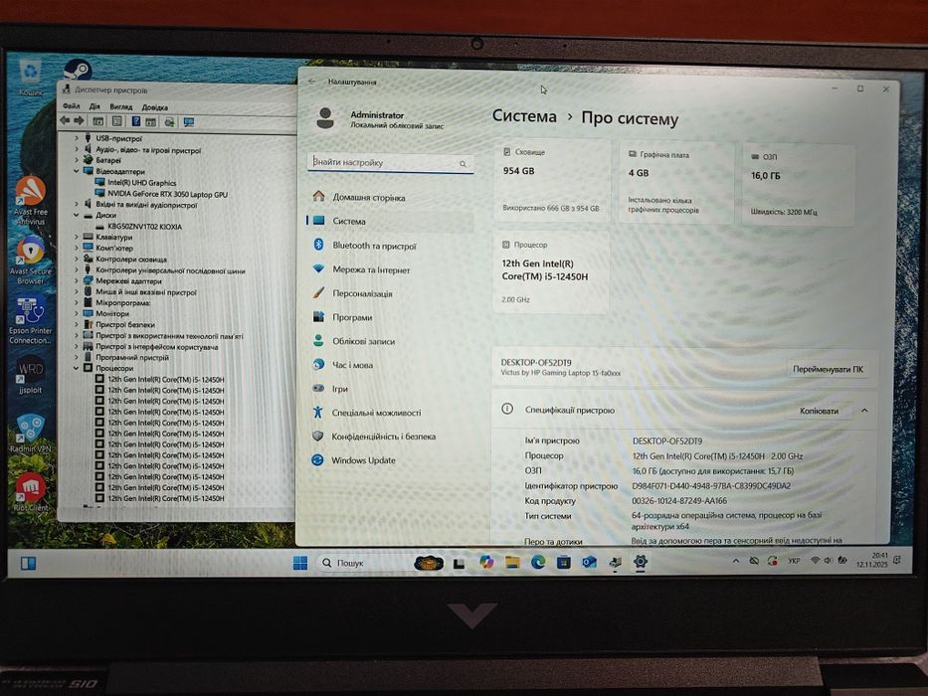
Task: Collapse the Диски node
Action: coord(77,216)
